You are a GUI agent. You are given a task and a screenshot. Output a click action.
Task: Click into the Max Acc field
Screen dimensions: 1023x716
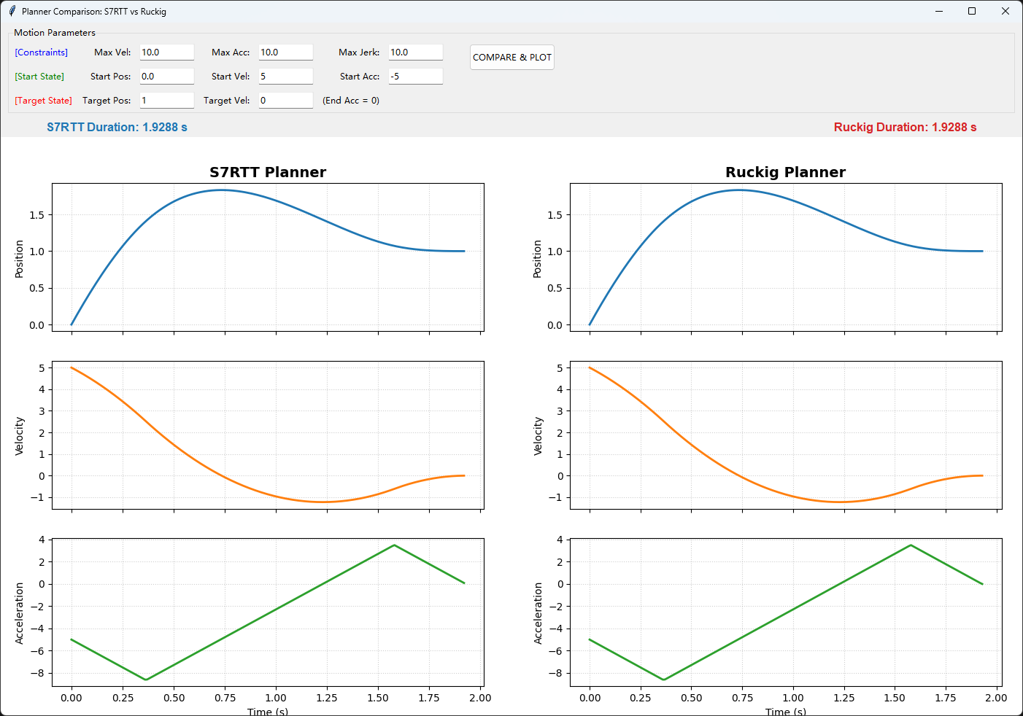click(285, 52)
